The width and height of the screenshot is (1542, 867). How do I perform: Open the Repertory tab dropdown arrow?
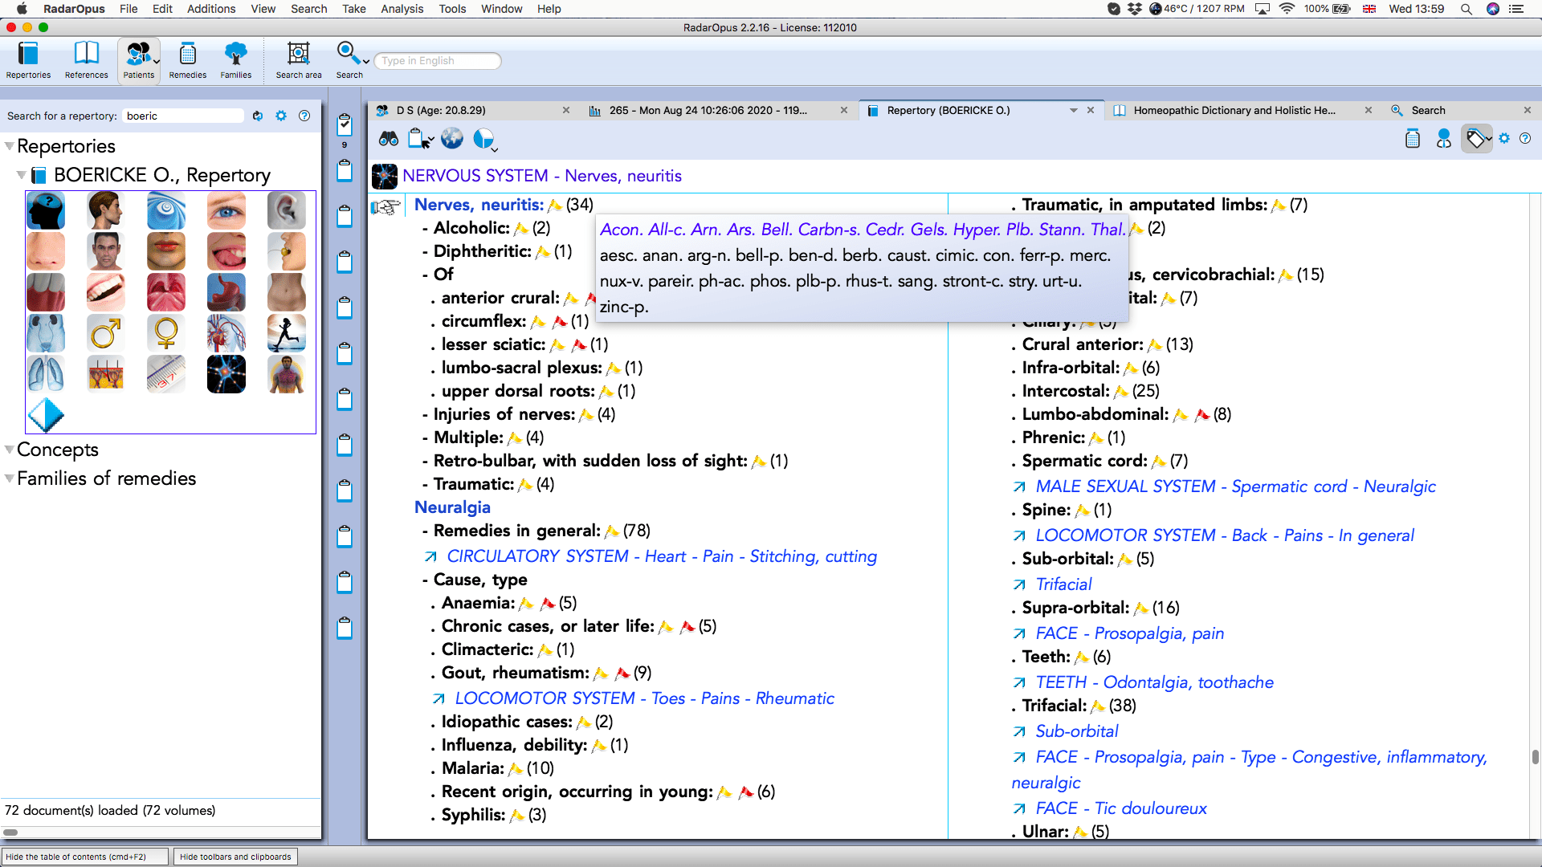[x=1073, y=110]
